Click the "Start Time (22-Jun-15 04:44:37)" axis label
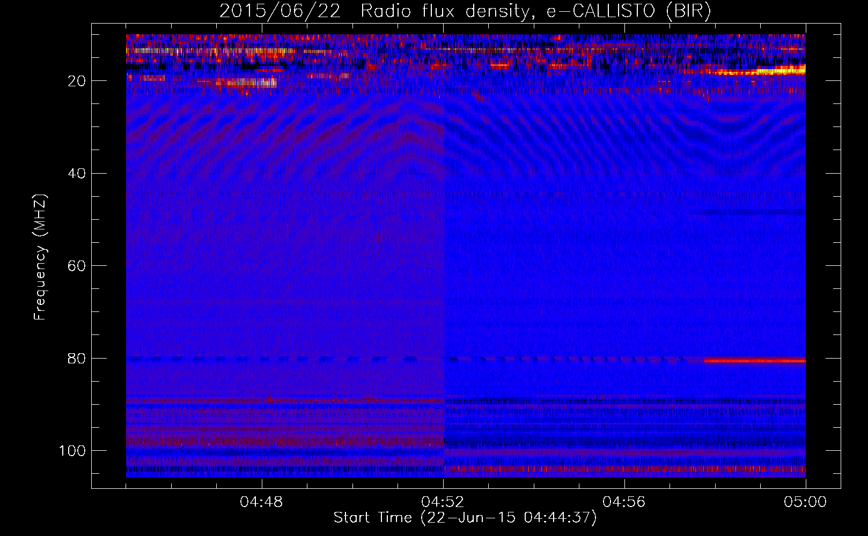868x536 pixels. [465, 518]
